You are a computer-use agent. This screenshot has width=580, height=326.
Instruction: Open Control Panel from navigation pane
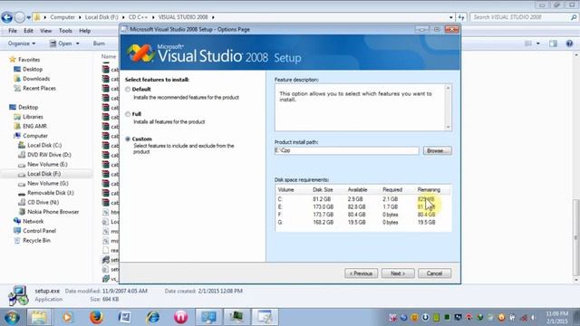point(39,231)
